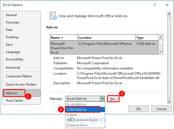Go to Quick Access Toolbar settings
174x129 pixels.
click(x=21, y=84)
